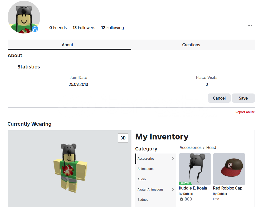Click the My Inventory heading
Viewport: 275px width, 212px height.
tap(162, 137)
